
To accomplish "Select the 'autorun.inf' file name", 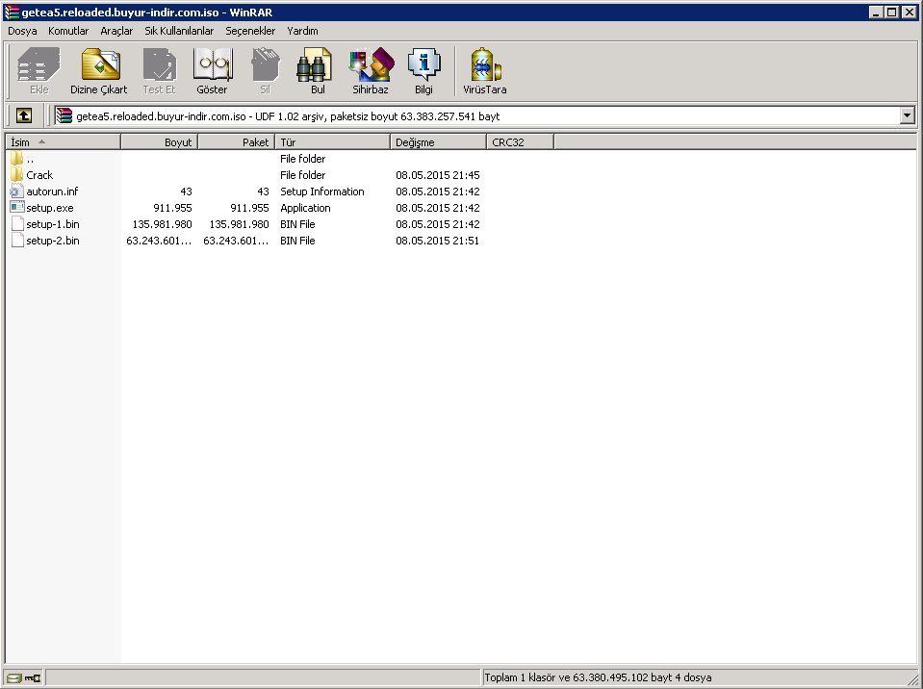I will tap(52, 191).
